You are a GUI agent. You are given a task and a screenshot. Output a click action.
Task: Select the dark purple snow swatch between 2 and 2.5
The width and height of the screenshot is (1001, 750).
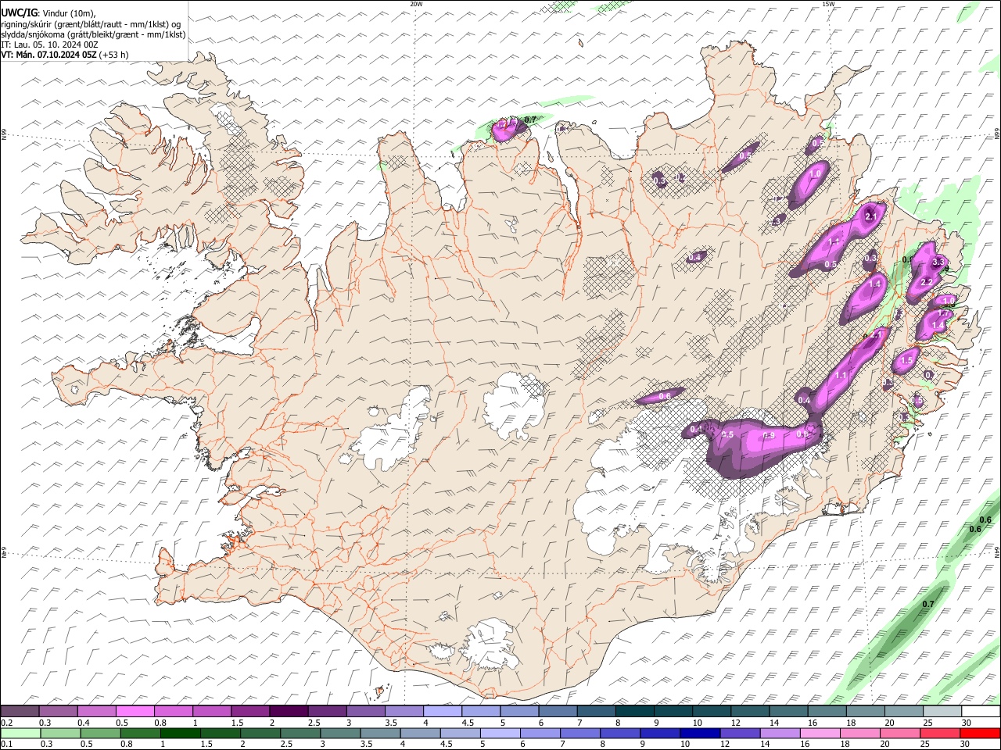[x=289, y=711]
